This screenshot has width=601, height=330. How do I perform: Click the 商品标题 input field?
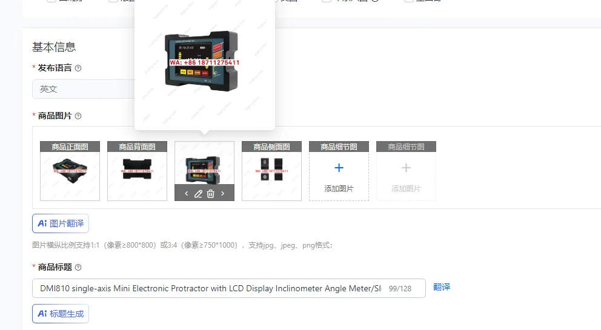tap(229, 288)
